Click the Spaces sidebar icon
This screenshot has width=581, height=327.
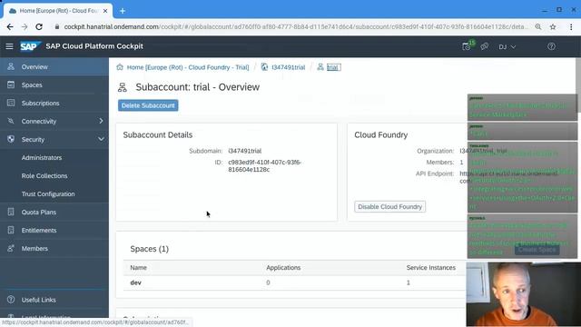tap(11, 84)
